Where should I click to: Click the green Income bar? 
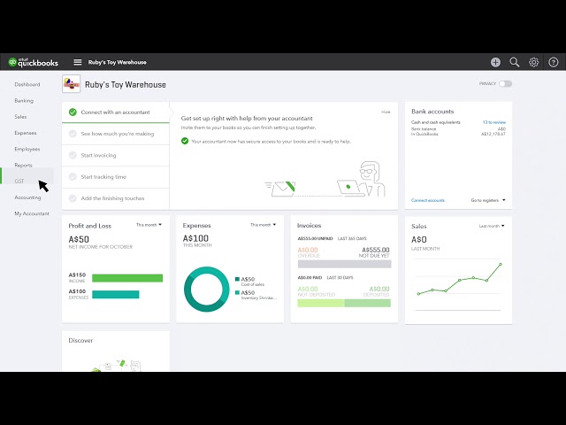coord(127,278)
